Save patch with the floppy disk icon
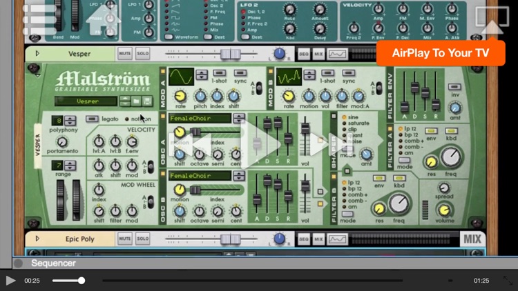Screen dimensions: 518x291 point(147,101)
